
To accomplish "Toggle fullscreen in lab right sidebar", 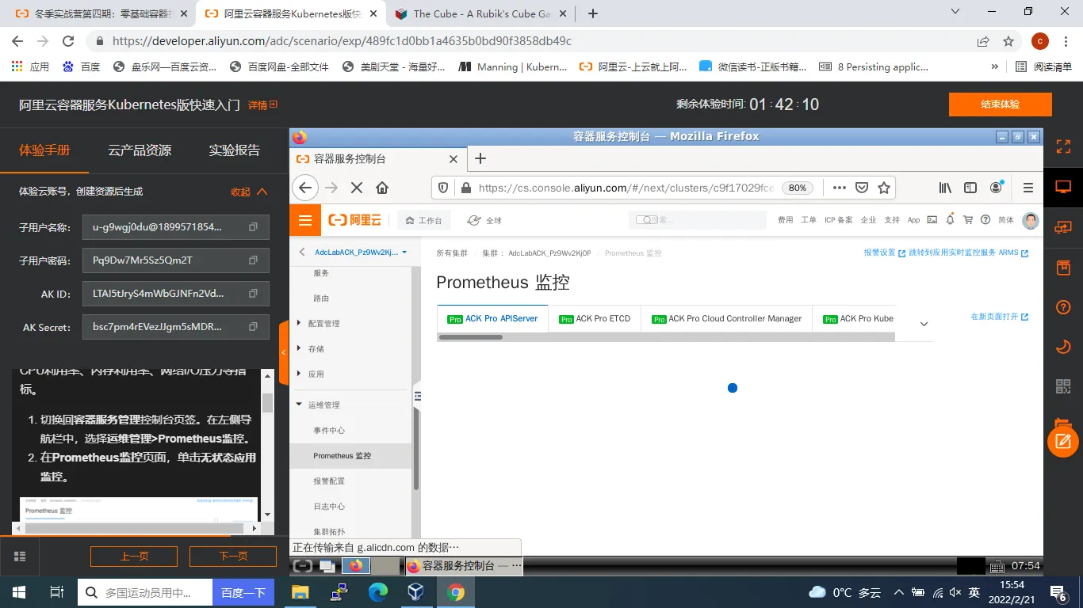I will pos(1063,146).
